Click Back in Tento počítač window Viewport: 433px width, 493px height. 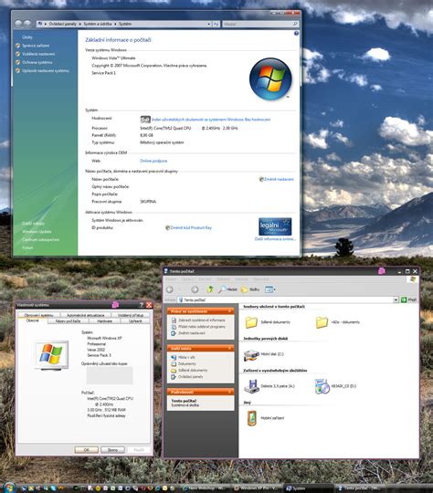coord(170,289)
